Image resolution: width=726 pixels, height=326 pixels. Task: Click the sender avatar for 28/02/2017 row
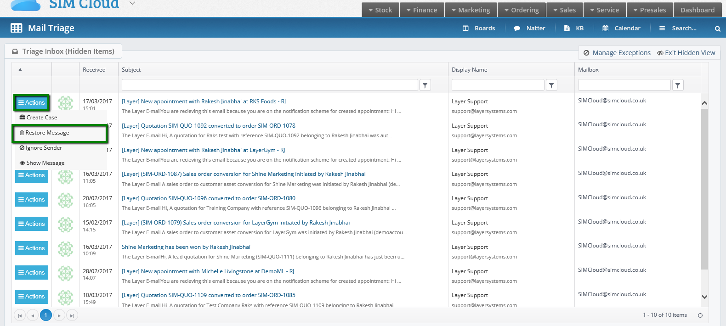65,273
